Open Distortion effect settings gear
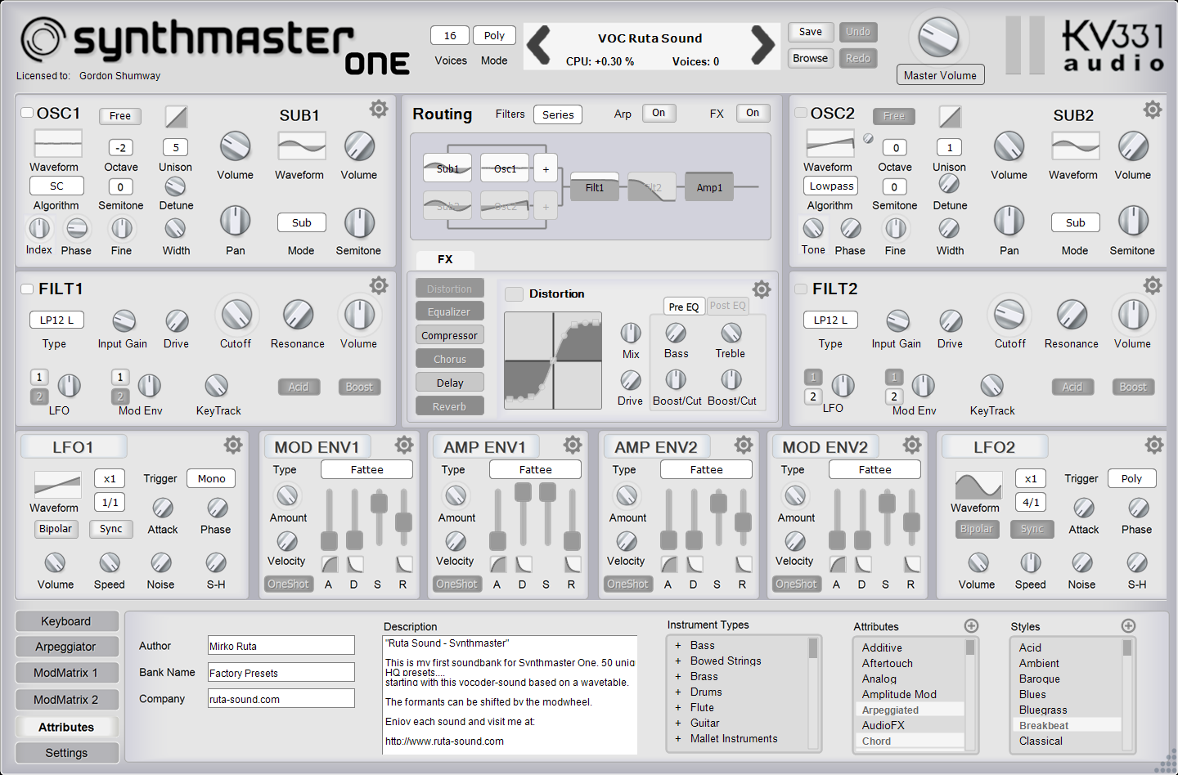This screenshot has width=1178, height=775. (x=762, y=289)
